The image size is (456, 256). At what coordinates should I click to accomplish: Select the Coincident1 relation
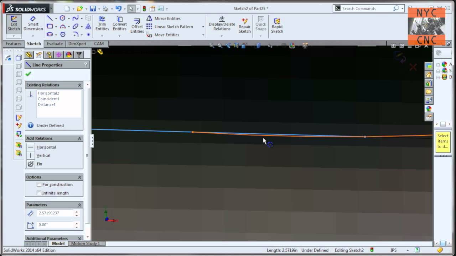[48, 99]
